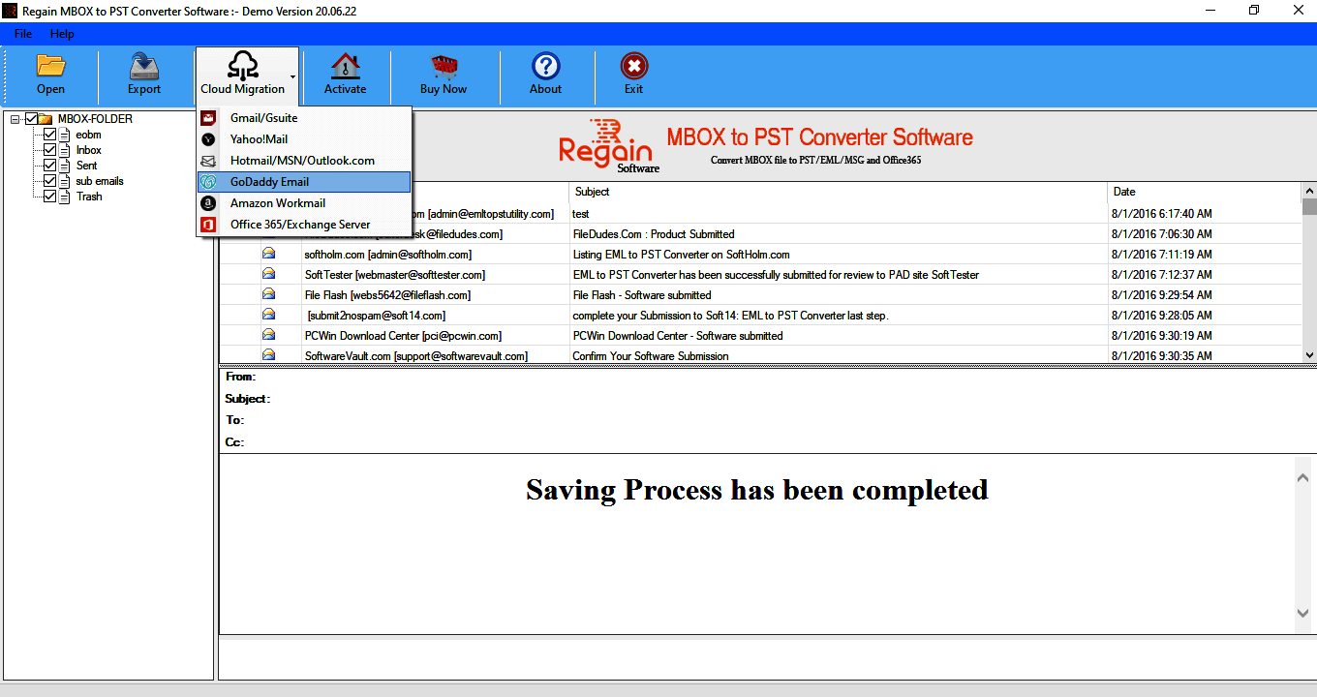Select sender "[submit2nospam@soft14.com]"
The width and height of the screenshot is (1317, 697).
(377, 316)
